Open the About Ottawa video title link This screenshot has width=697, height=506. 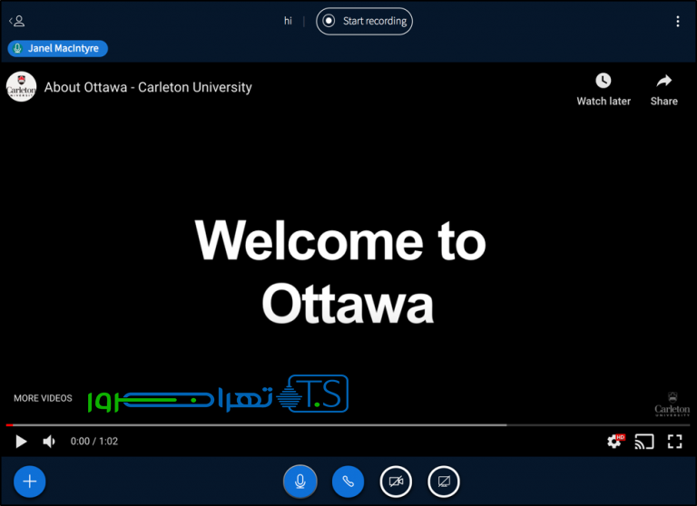click(x=148, y=87)
